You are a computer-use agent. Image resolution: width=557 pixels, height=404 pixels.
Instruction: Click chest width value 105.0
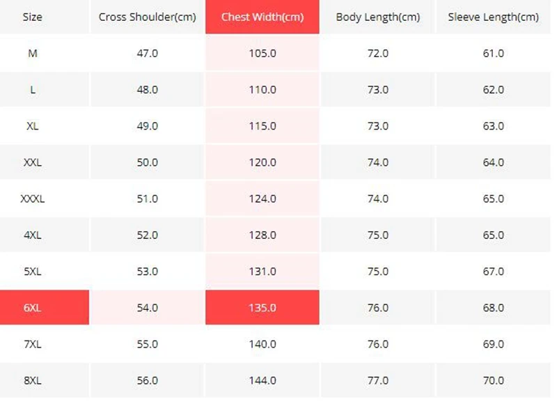click(x=262, y=53)
